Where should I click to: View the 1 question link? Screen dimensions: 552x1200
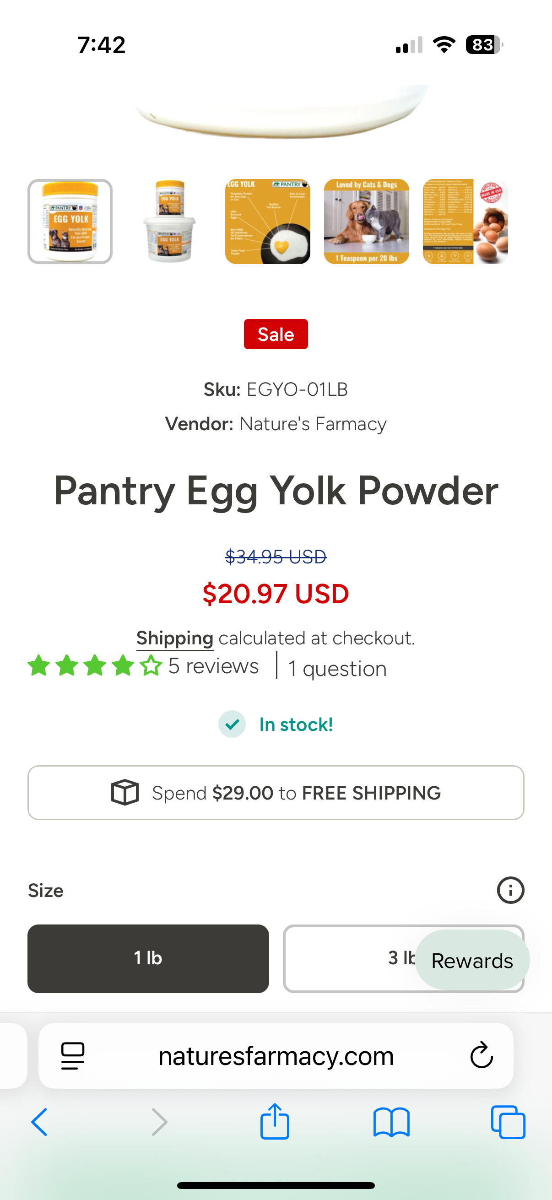(337, 669)
